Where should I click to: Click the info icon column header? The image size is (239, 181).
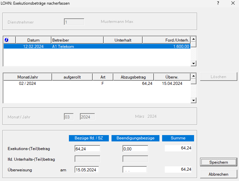7,40
